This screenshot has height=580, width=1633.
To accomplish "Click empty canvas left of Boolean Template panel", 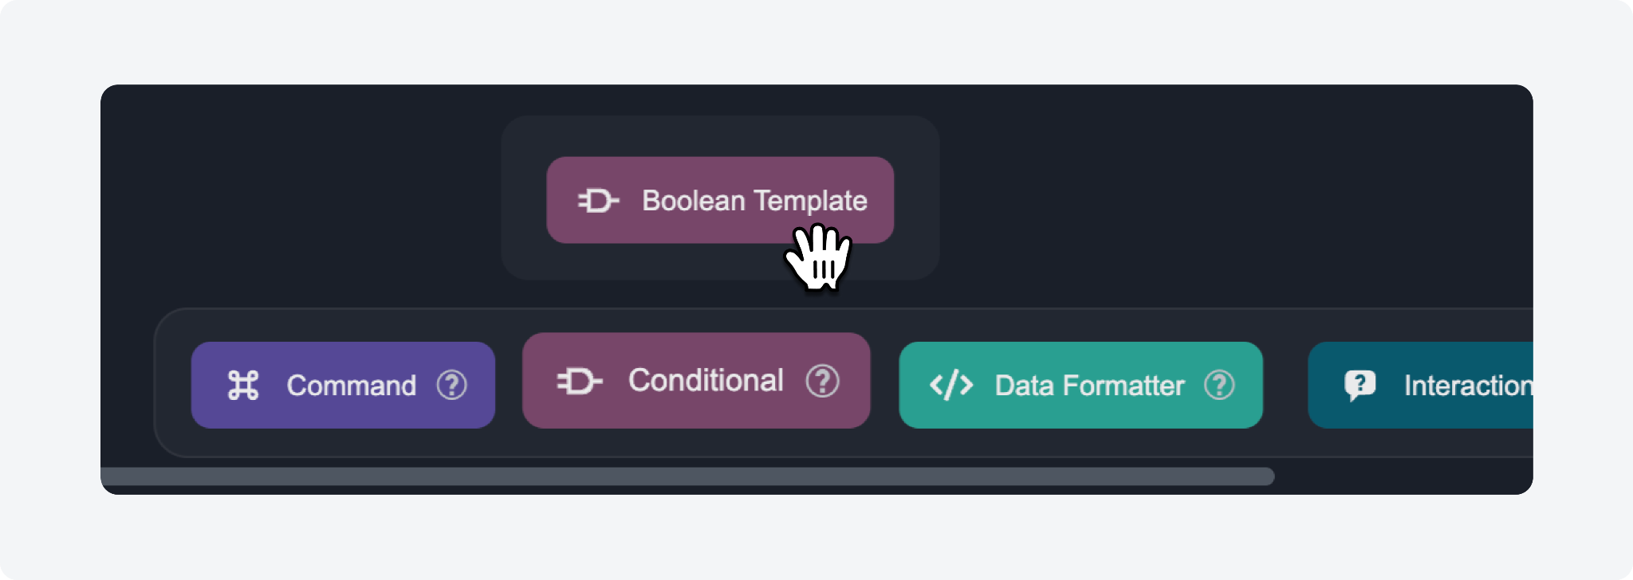I will pyautogui.click(x=303, y=199).
